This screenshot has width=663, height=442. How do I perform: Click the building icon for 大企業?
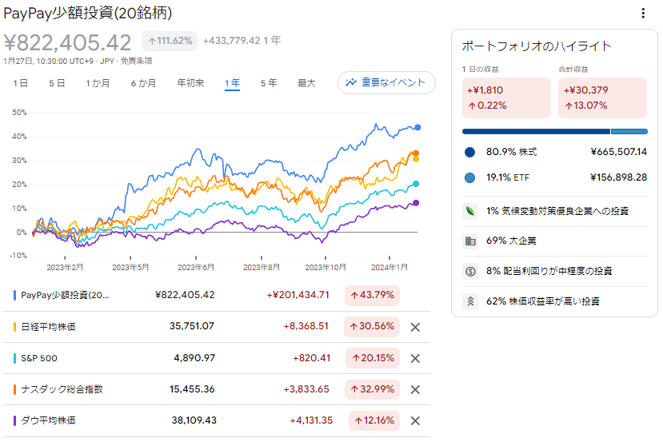tap(470, 241)
